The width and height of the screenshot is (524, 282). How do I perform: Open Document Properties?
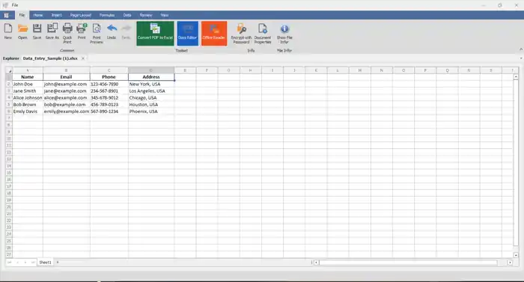coord(263,33)
